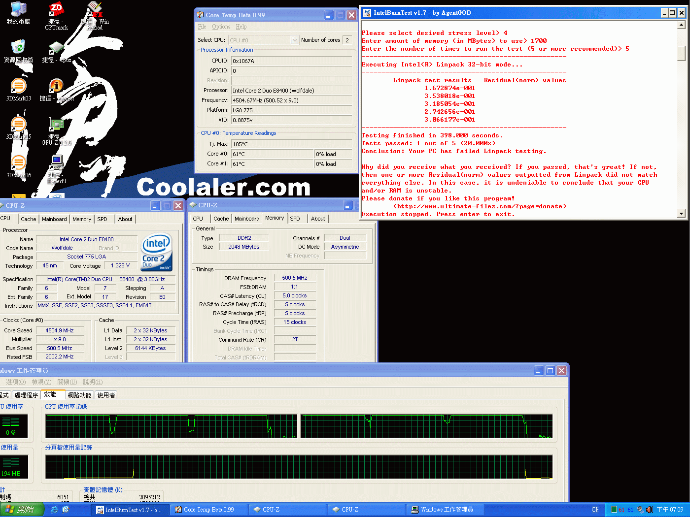Open the 選項(O) menu in Task Manager
Viewport: 690px width, 517px height.
pos(16,382)
